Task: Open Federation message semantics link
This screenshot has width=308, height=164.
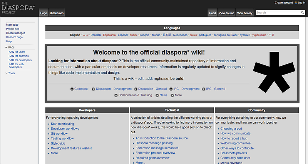Action: [x=157, y=148]
